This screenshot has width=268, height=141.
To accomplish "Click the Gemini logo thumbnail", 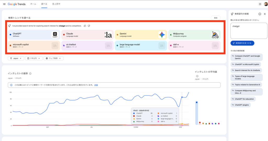I will pyautogui.click(x=162, y=35).
